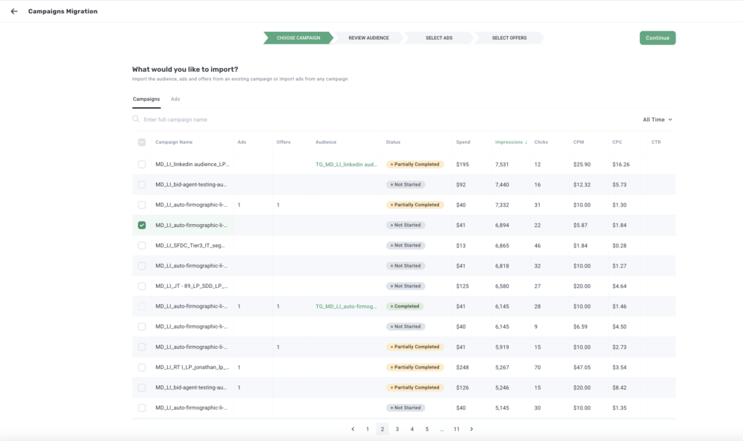Viewport: 743px width, 441px height.
Task: Open TG_MD_LI_linkedin aud... audience link
Action: [346, 165]
